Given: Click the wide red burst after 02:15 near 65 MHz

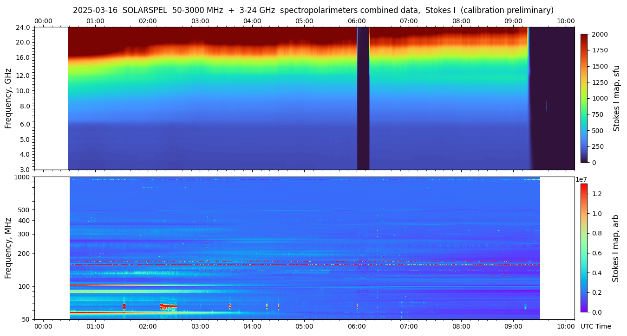Looking at the screenshot, I should click(x=169, y=306).
